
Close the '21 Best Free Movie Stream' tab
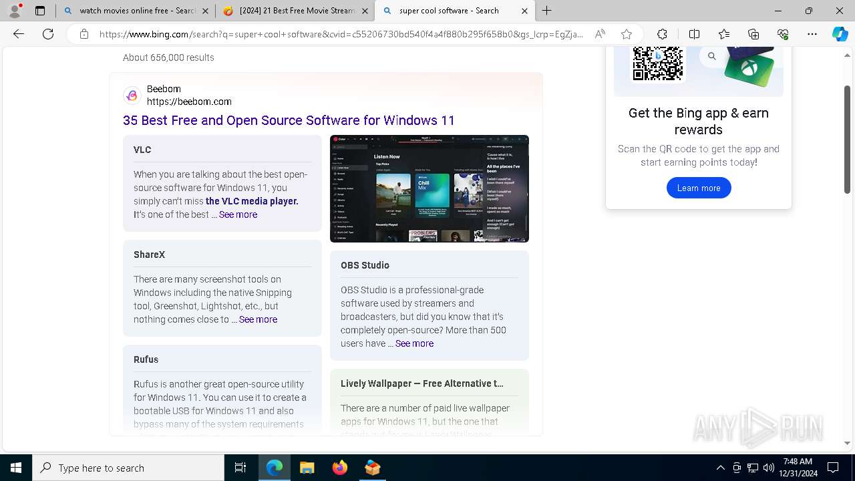click(365, 11)
